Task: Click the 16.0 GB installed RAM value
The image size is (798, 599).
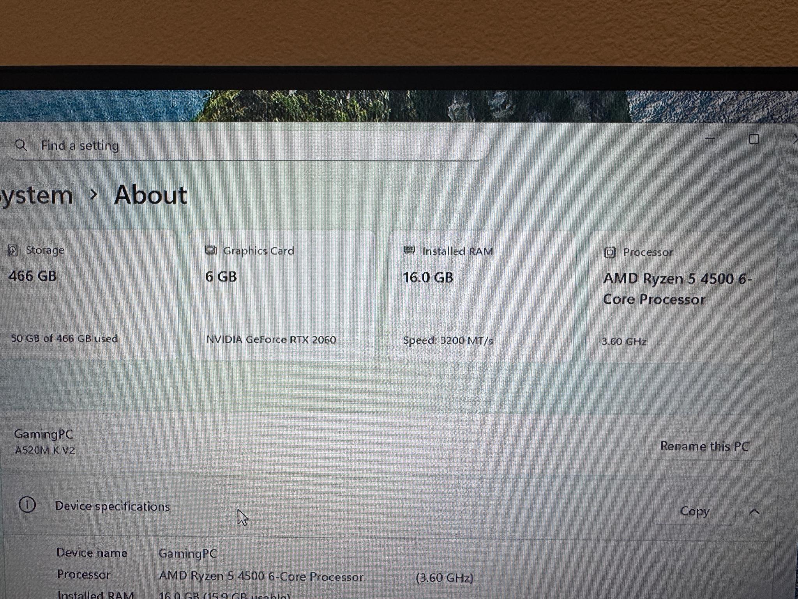Action: click(x=428, y=278)
